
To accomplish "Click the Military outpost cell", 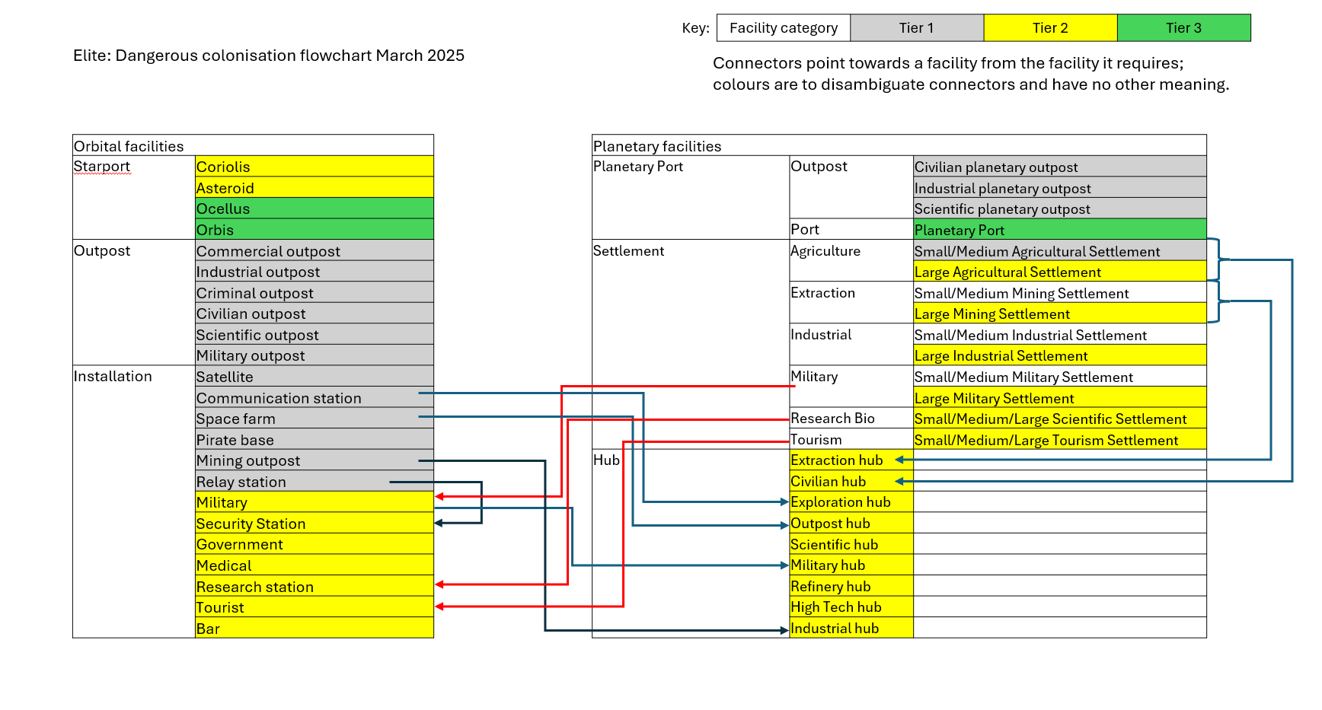I will (315, 355).
